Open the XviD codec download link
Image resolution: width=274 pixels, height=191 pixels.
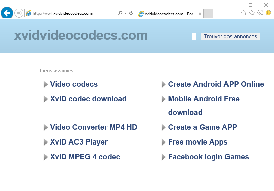[88, 99]
